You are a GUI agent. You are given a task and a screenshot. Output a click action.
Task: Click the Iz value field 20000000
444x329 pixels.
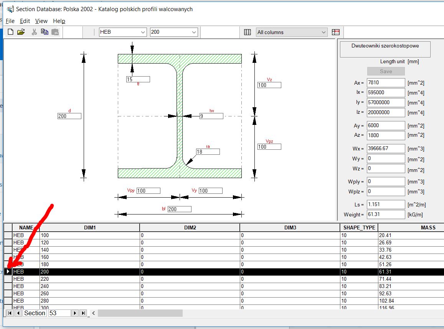coord(386,112)
